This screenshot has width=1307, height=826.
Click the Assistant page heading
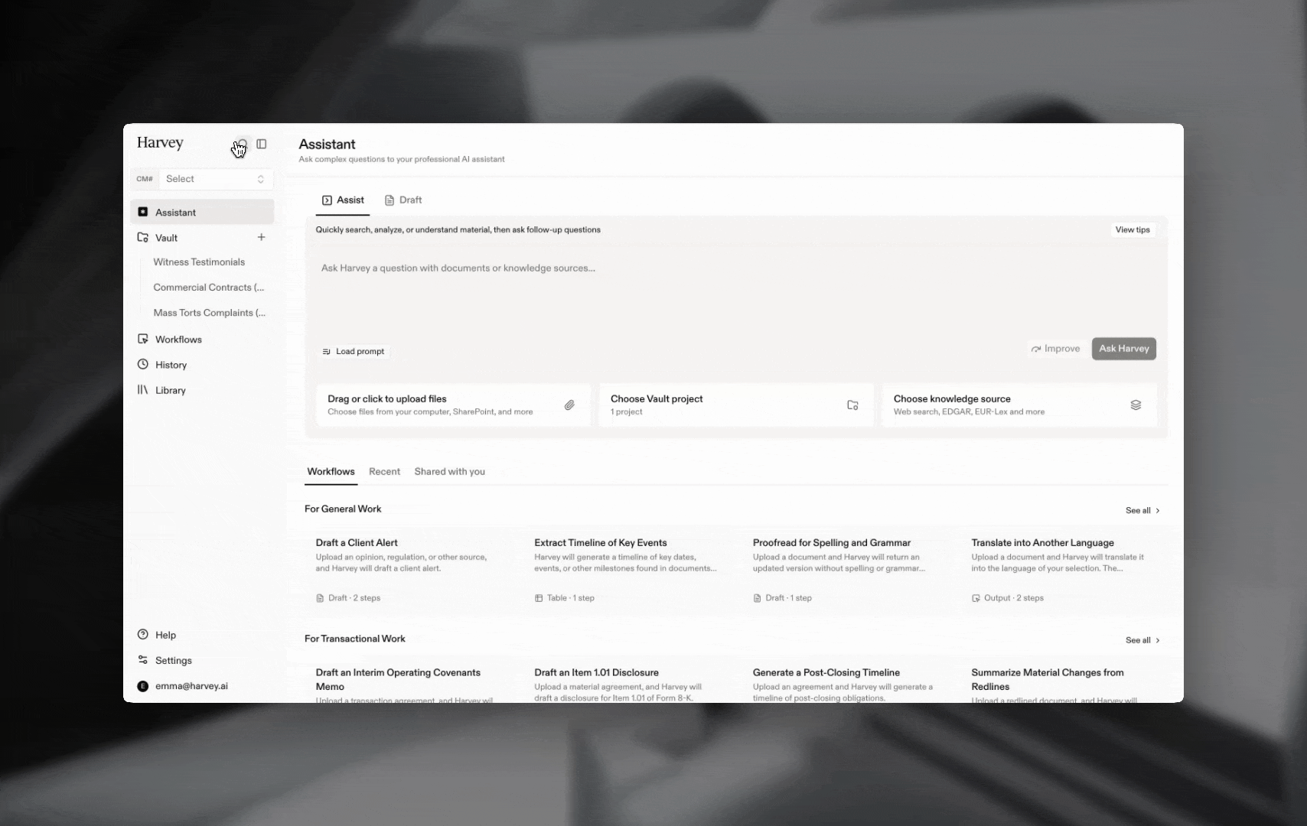[327, 145]
